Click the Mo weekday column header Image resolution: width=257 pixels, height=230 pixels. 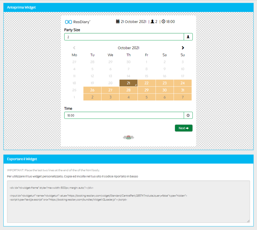74,55
